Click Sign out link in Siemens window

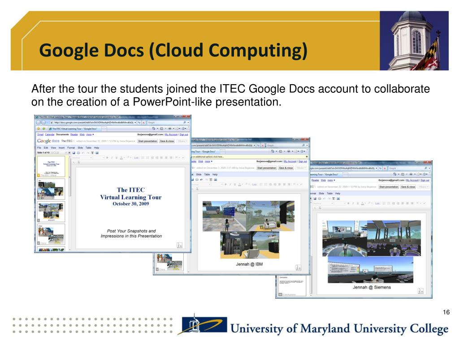425,180
